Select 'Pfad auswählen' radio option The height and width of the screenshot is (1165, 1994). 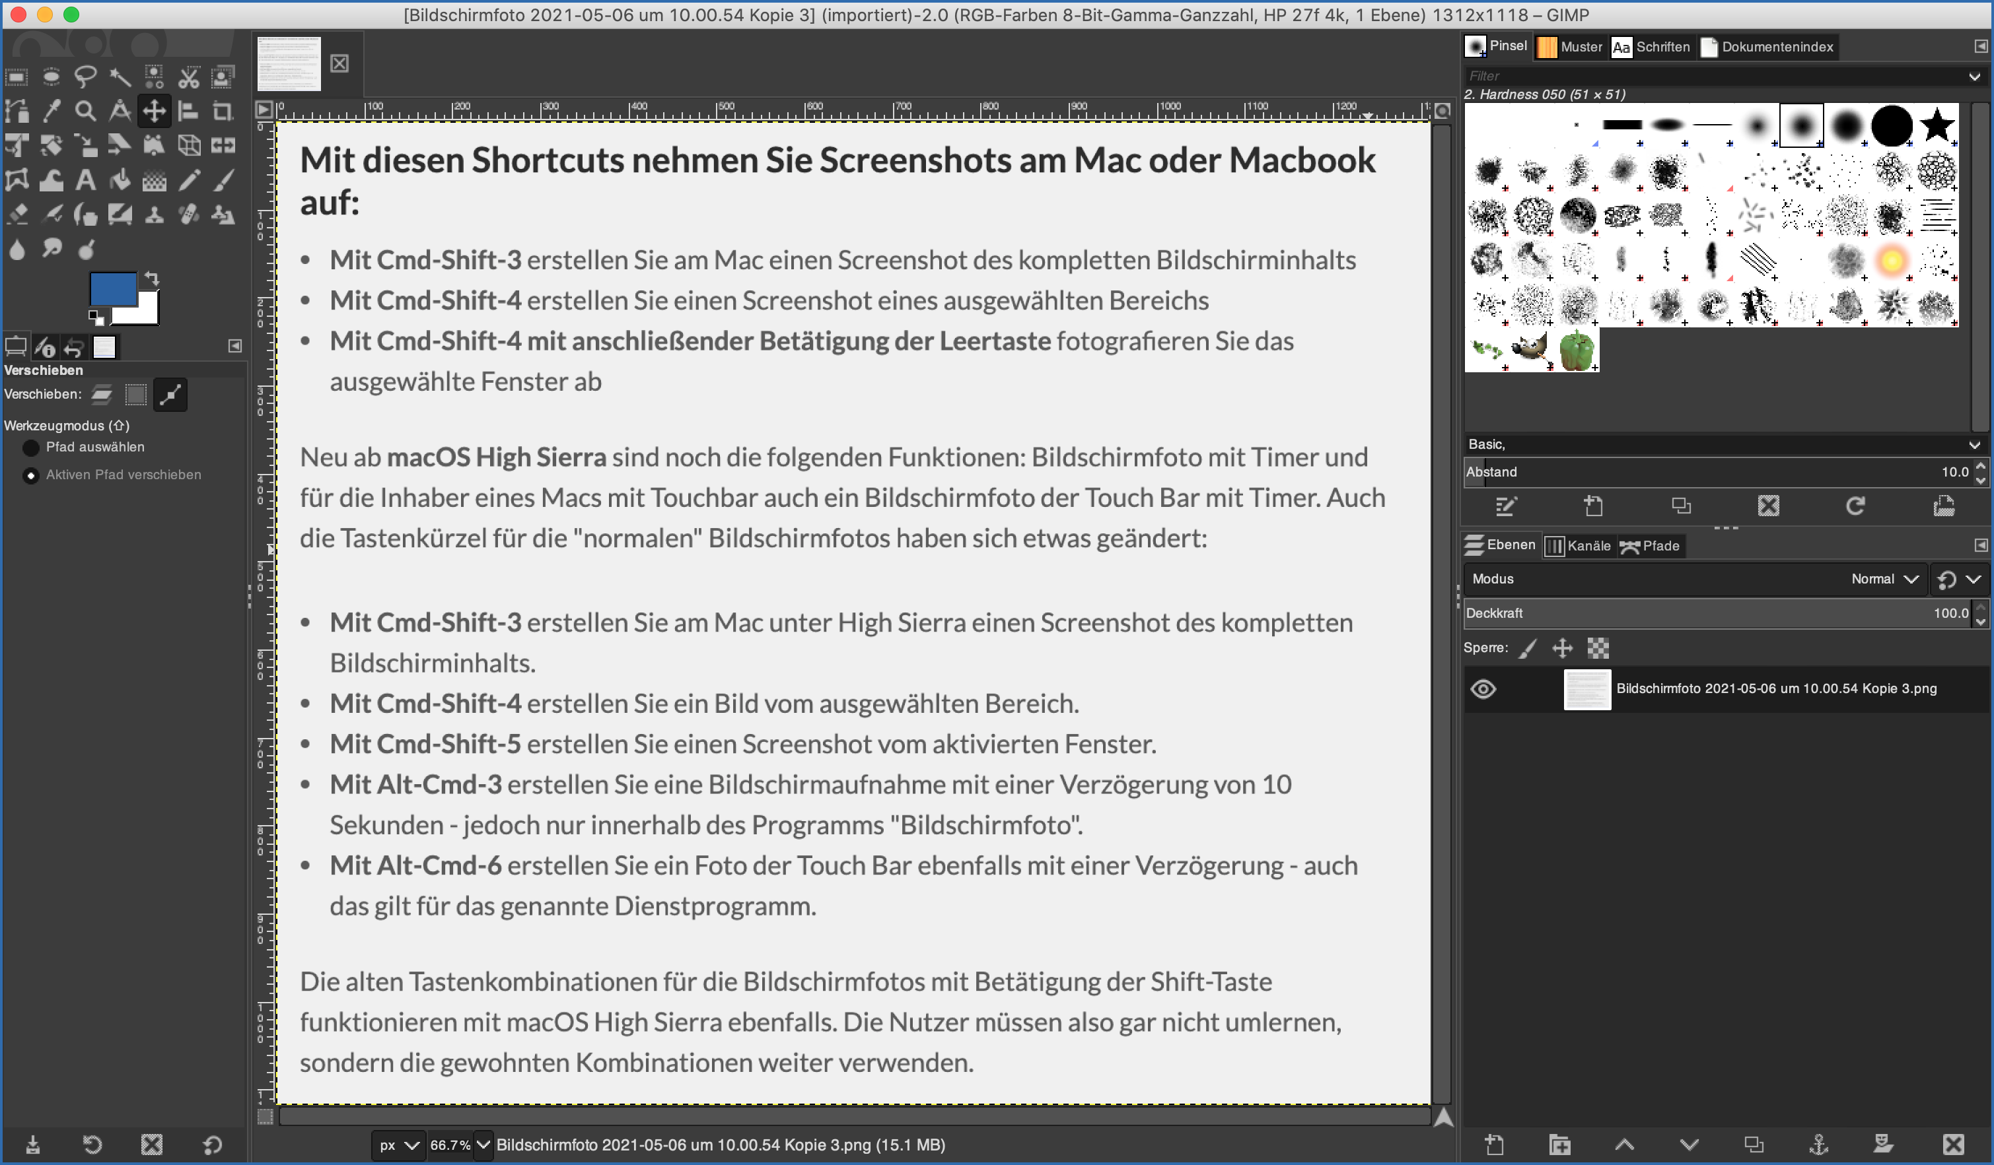tap(31, 448)
